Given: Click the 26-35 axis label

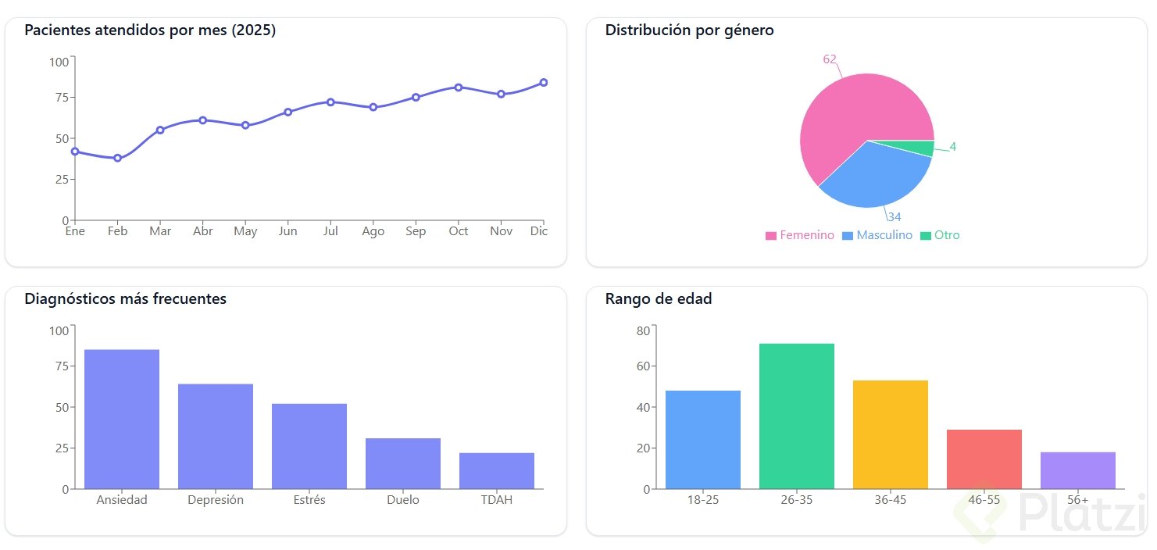Looking at the screenshot, I should click(x=797, y=500).
